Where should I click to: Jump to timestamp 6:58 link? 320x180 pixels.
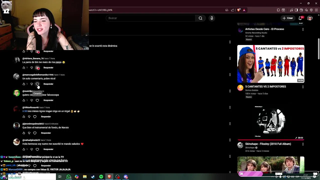(25, 111)
